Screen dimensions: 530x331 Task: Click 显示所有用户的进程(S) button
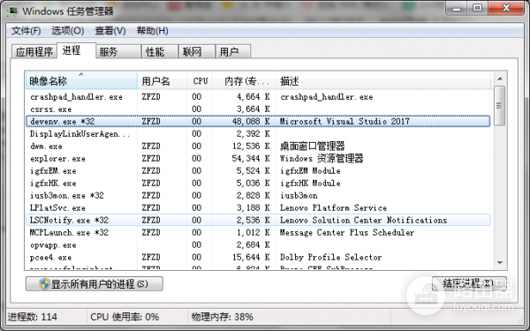coord(95,283)
